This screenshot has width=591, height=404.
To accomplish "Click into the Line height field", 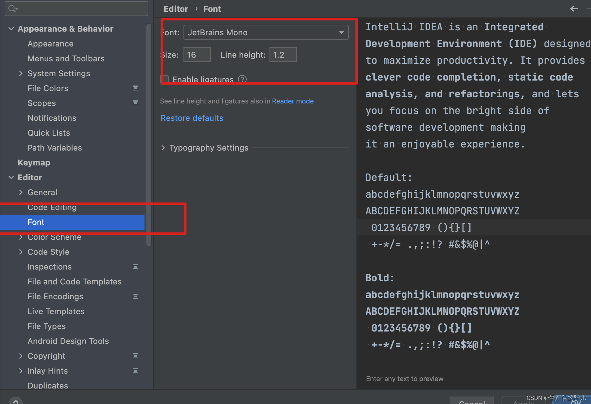I will (283, 55).
